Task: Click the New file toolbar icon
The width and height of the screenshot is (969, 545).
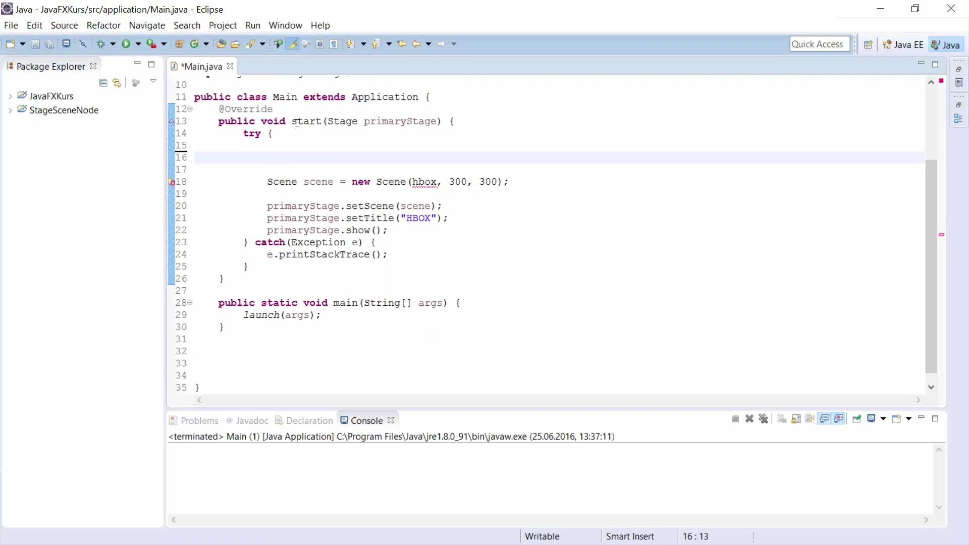Action: pos(10,44)
